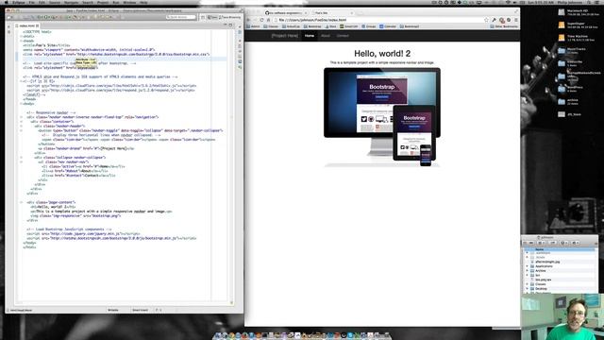Click the [Project Here] brand link
604x340 pixels.
click(285, 36)
